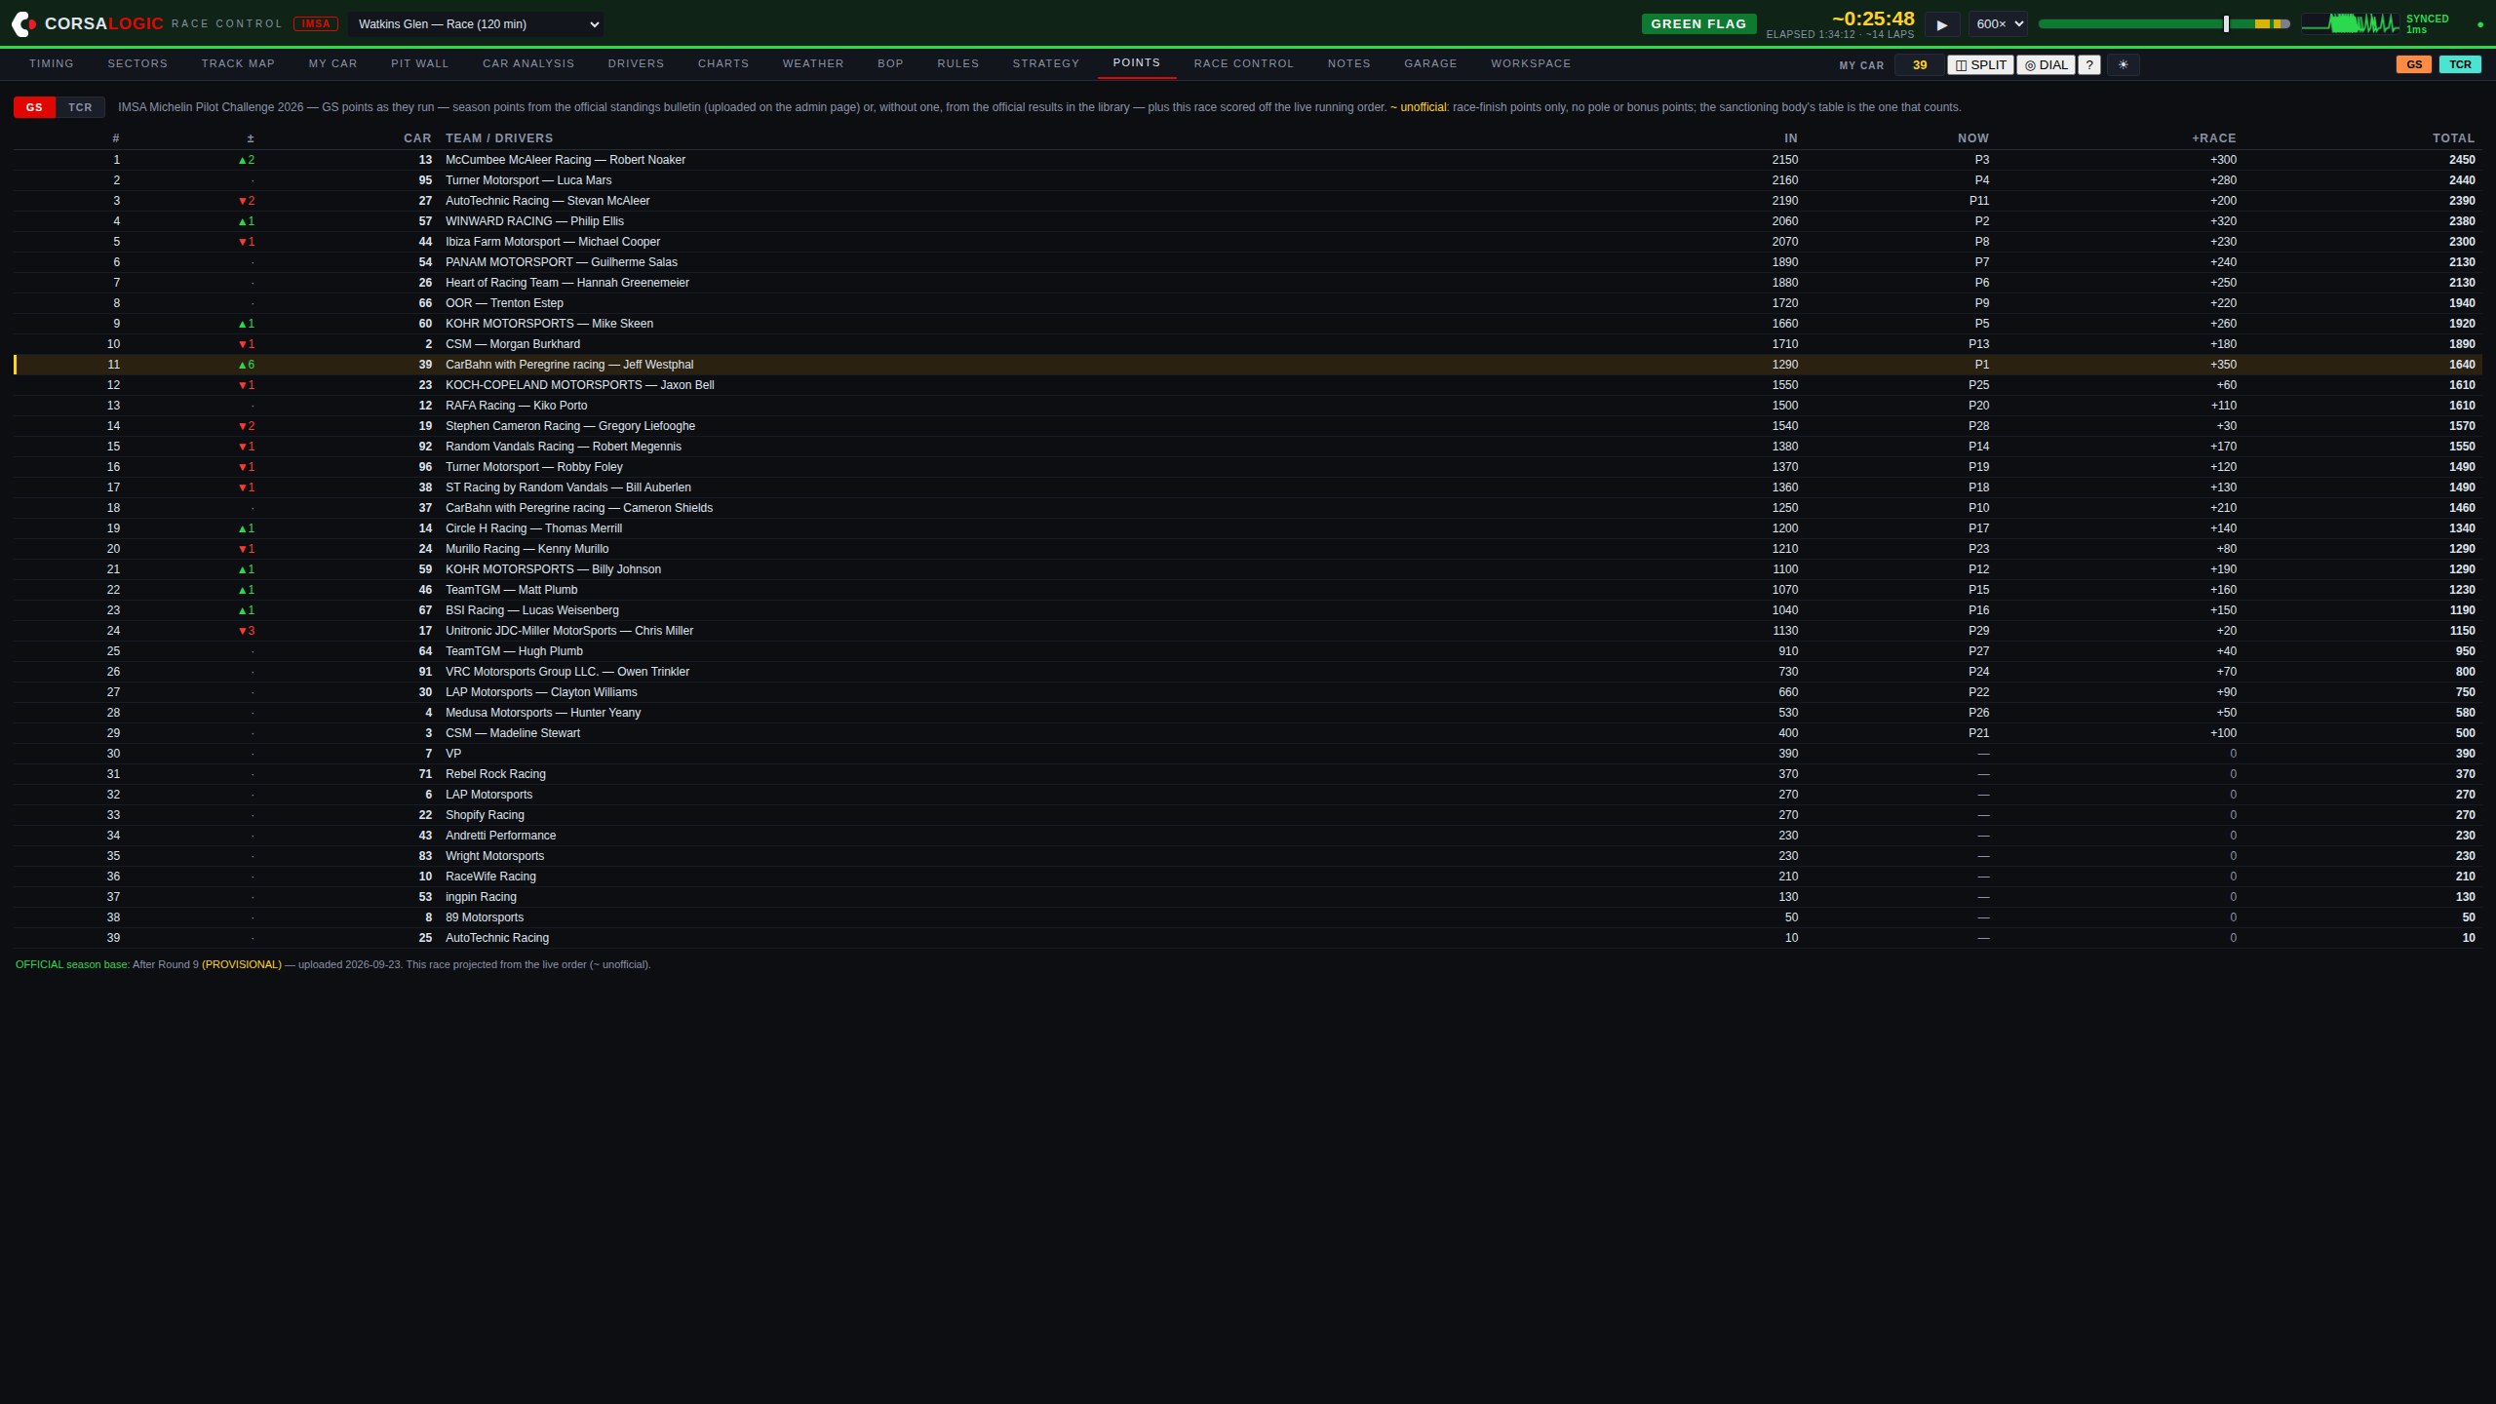Open the Race Control tab
This screenshot has height=1404, width=2496.
(1243, 63)
